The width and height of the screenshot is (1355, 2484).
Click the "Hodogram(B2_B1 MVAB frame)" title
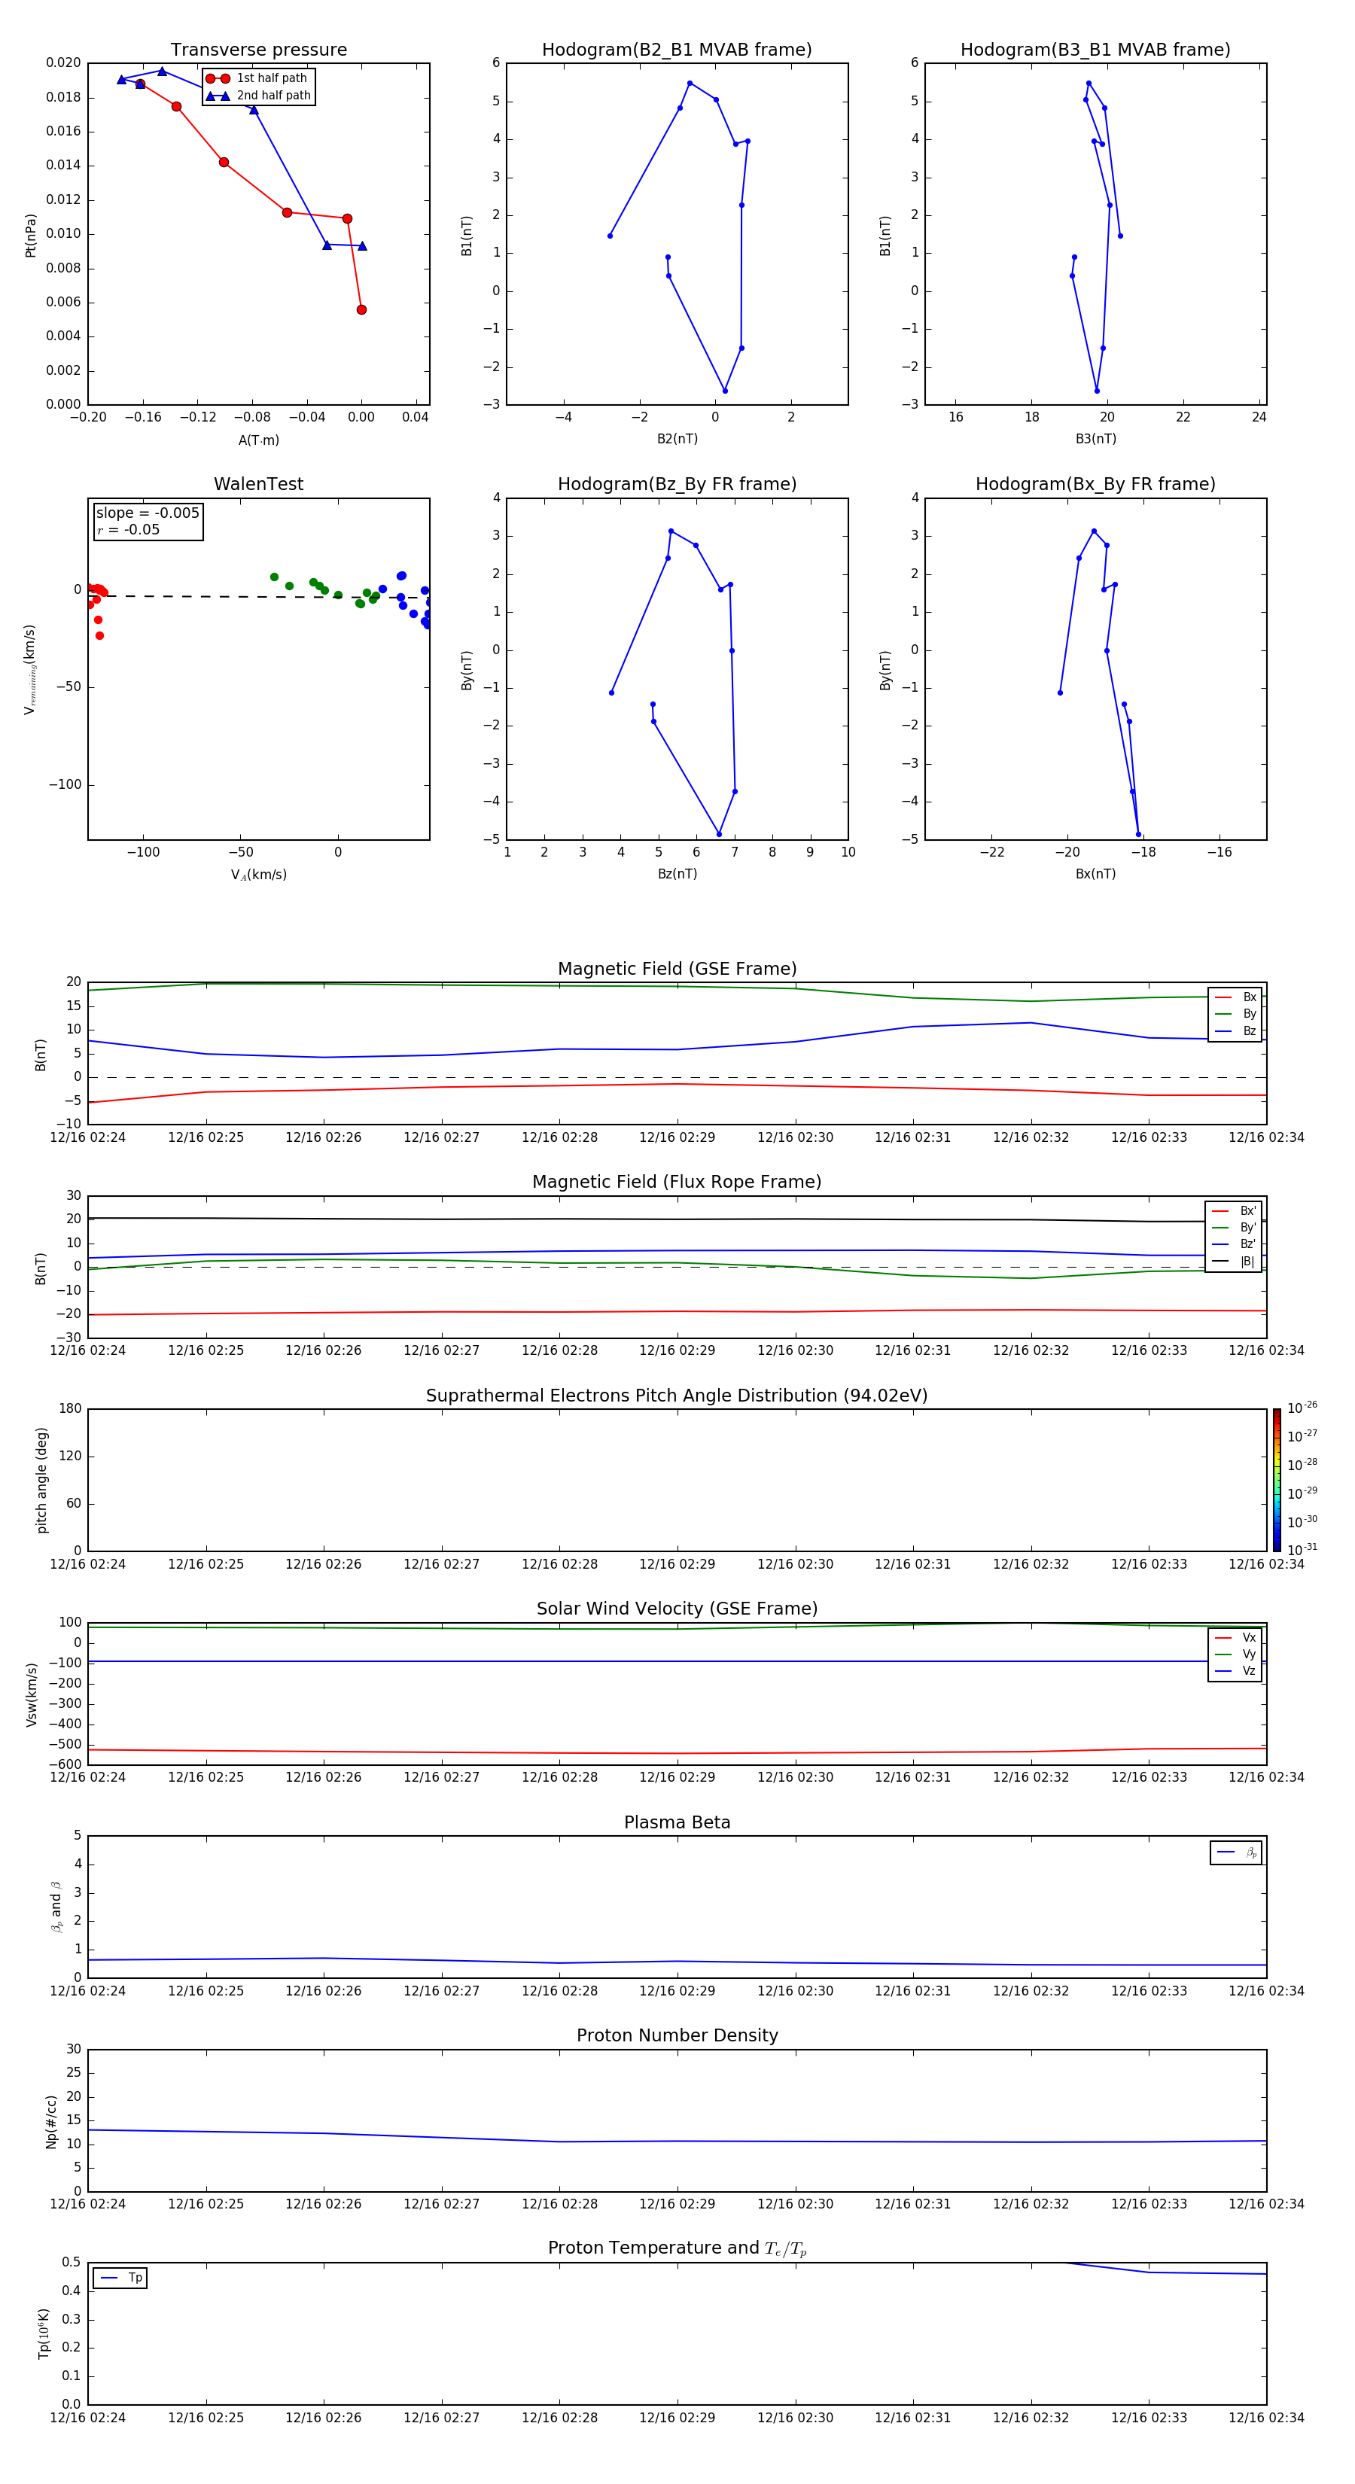(x=677, y=50)
